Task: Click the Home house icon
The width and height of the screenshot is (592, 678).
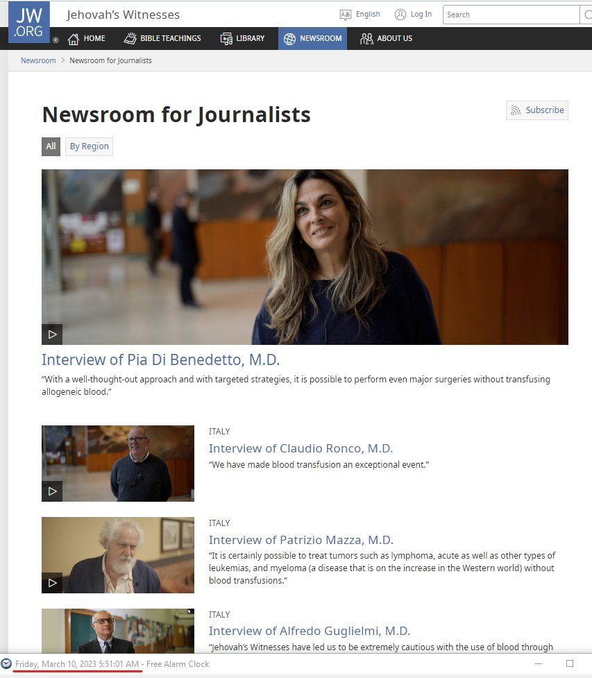Action: pyautogui.click(x=74, y=39)
